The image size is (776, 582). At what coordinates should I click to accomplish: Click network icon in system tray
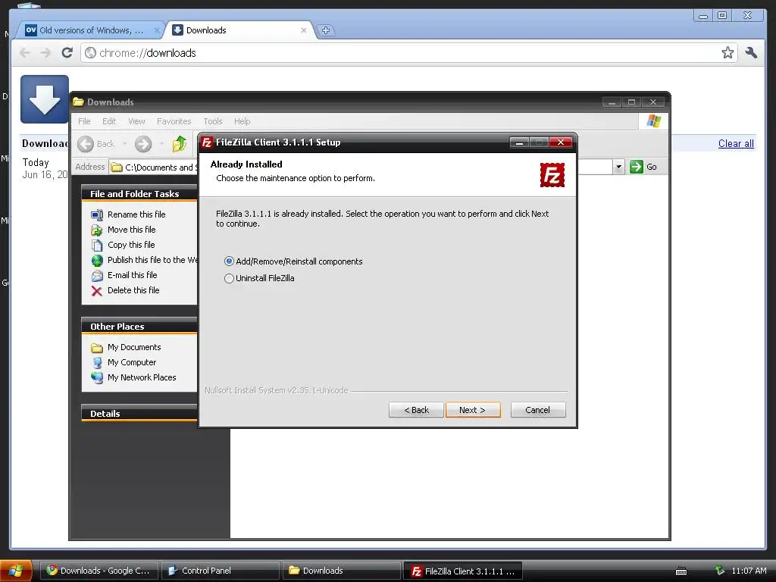(720, 571)
